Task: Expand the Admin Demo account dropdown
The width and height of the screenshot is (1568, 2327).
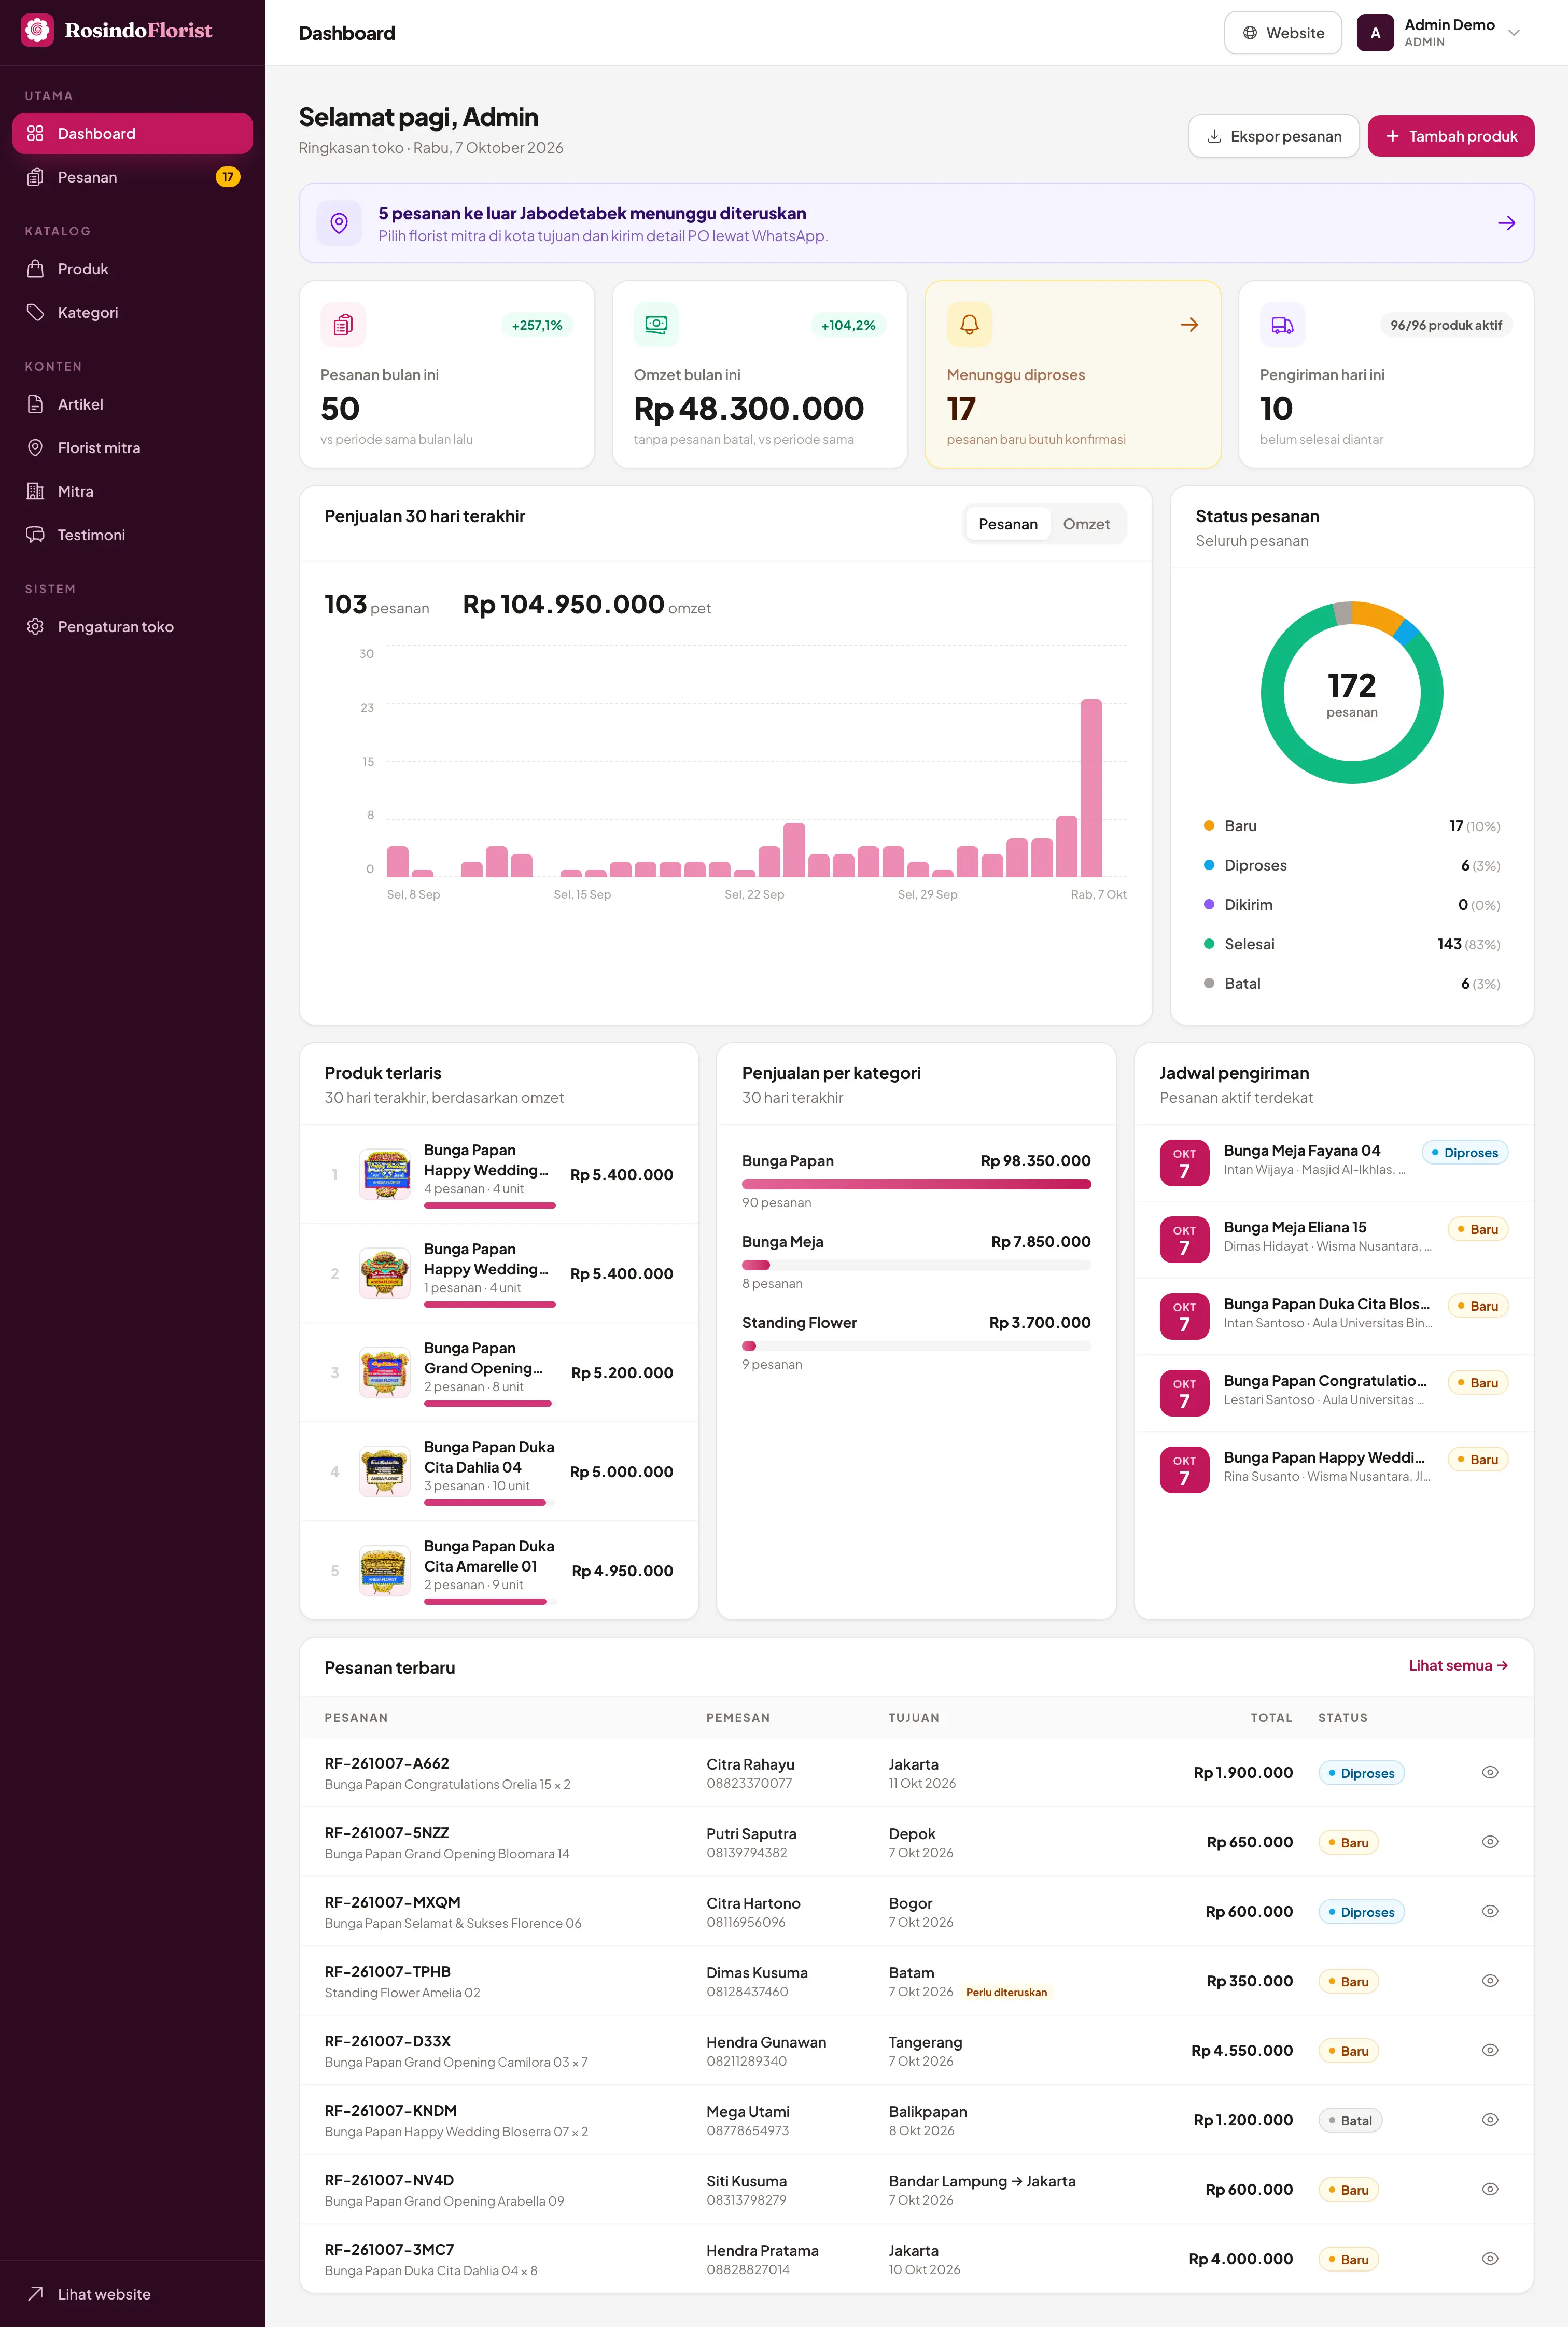Action: click(x=1440, y=33)
